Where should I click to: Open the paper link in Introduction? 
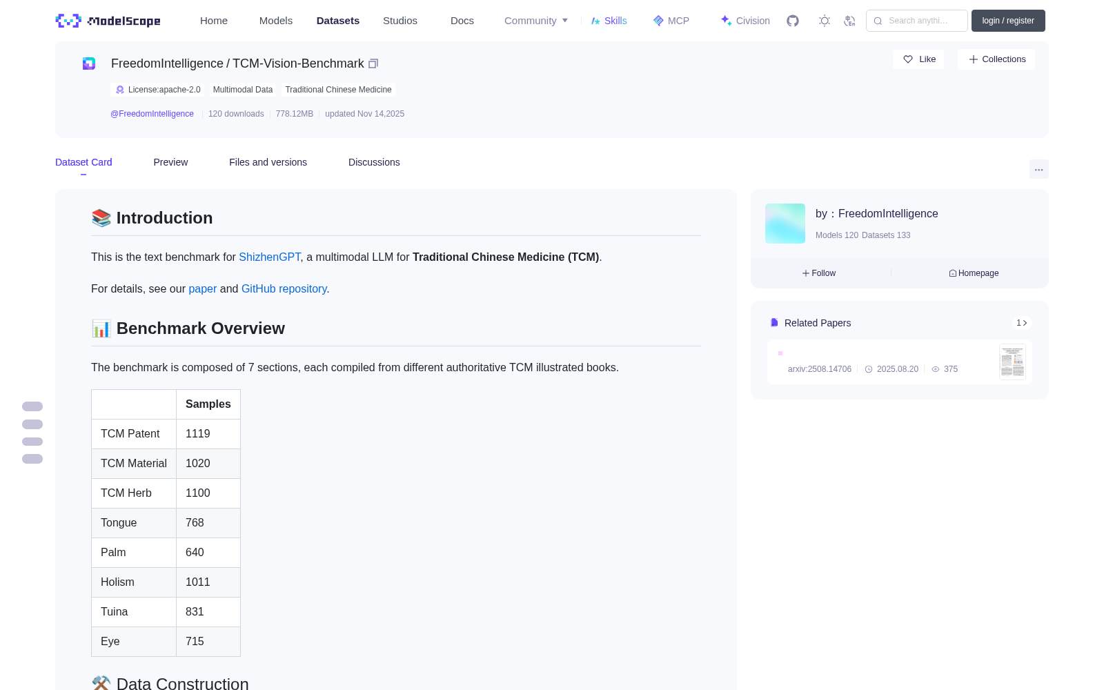(202, 288)
